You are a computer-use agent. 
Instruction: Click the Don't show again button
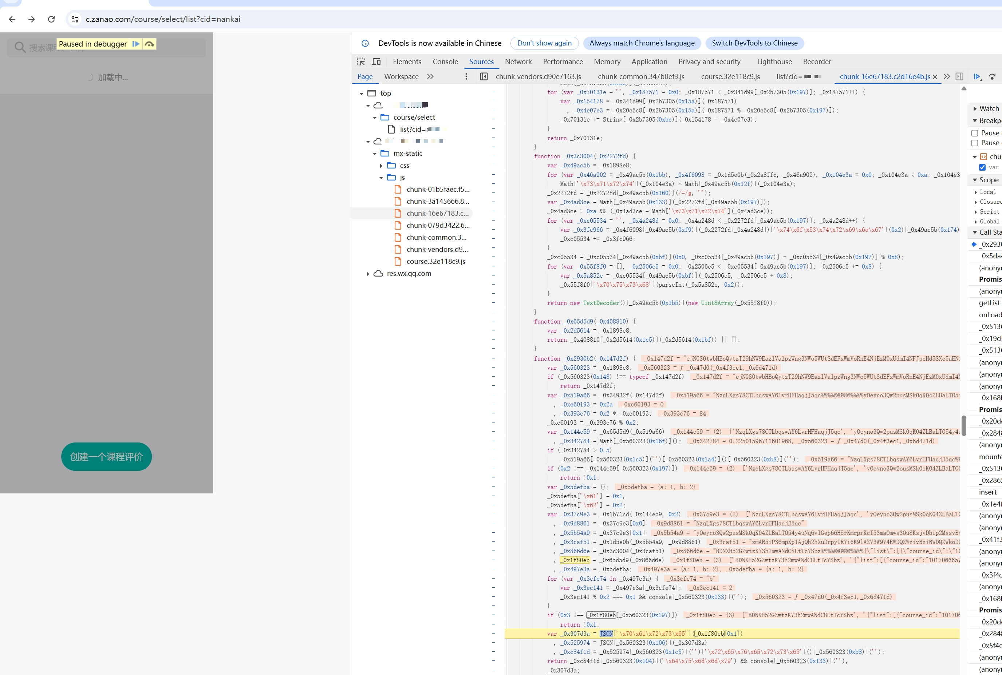click(544, 43)
